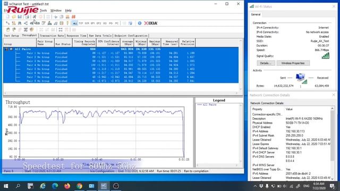
Task: Click the All Pairs legend entry
Action: [207, 105]
